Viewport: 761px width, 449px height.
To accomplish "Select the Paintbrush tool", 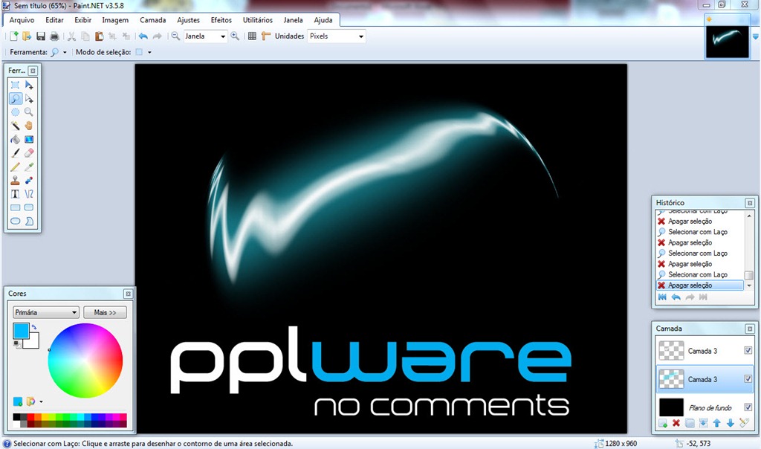I will coord(15,153).
